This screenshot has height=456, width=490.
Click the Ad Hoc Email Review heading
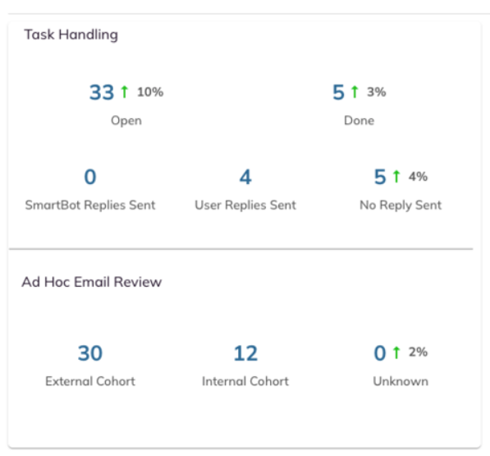[92, 282]
